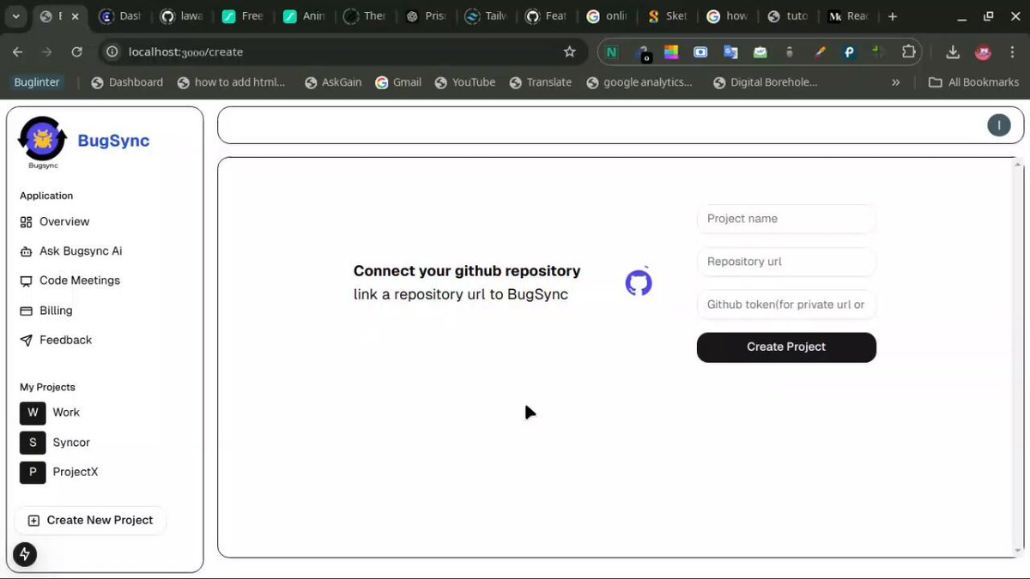Image resolution: width=1030 pixels, height=579 pixels.
Task: Open the All Bookmarks folder
Action: coord(974,82)
